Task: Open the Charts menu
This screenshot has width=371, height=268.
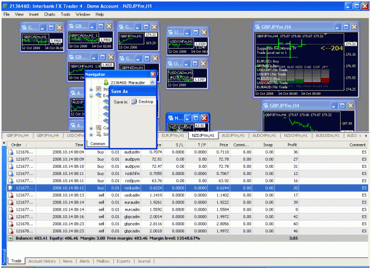Action: pos(49,14)
